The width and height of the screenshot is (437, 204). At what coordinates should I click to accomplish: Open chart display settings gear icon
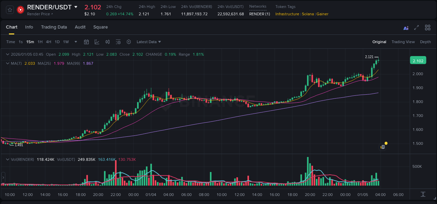[x=129, y=42]
